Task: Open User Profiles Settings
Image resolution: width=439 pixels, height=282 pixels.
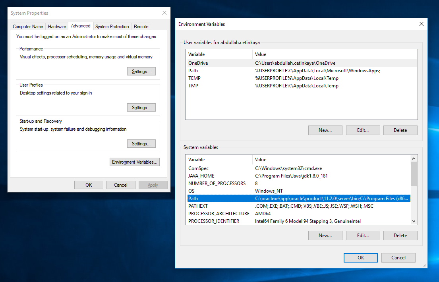Action: (141, 107)
